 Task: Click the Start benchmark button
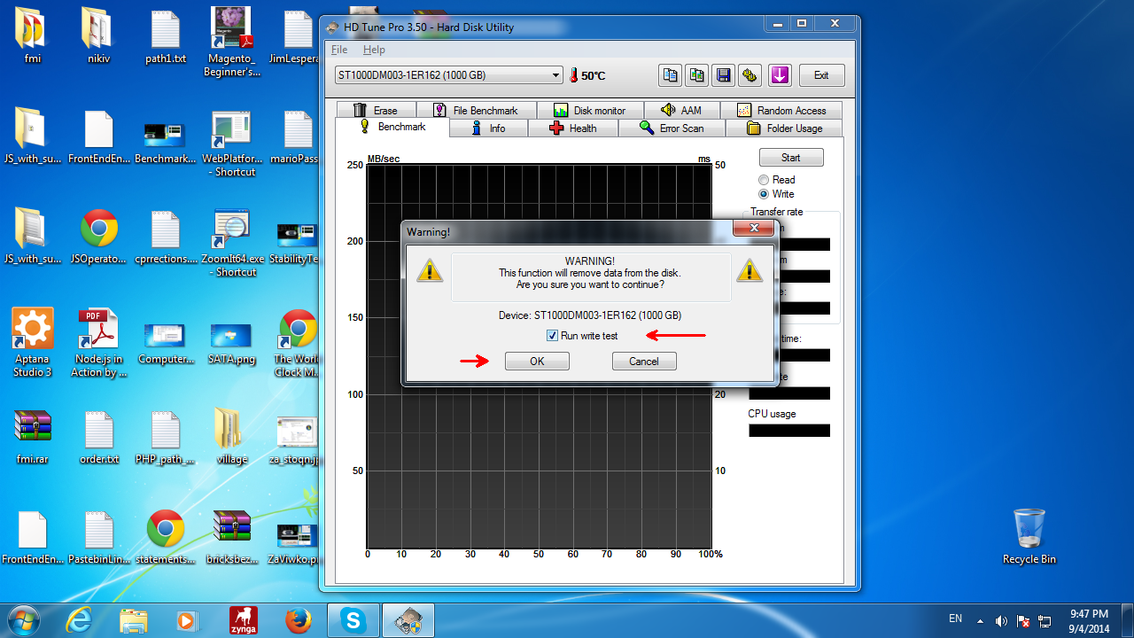[x=791, y=158]
